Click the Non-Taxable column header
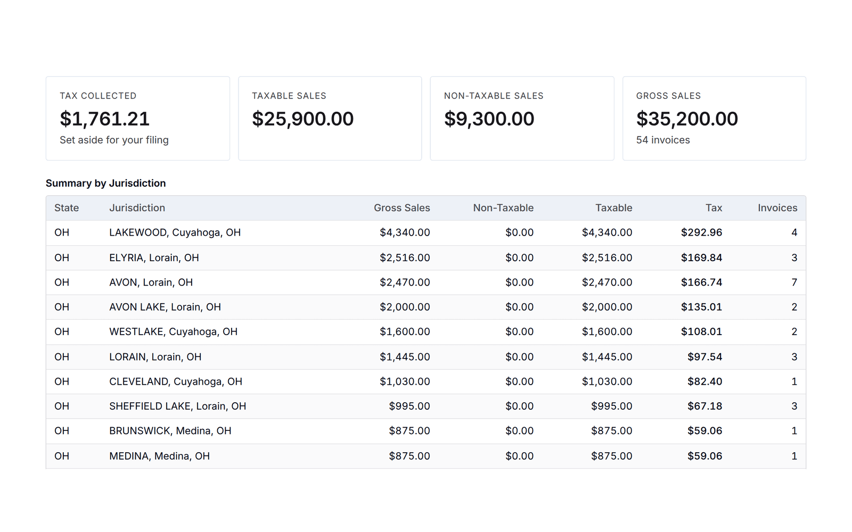This screenshot has width=852, height=532. pos(503,208)
